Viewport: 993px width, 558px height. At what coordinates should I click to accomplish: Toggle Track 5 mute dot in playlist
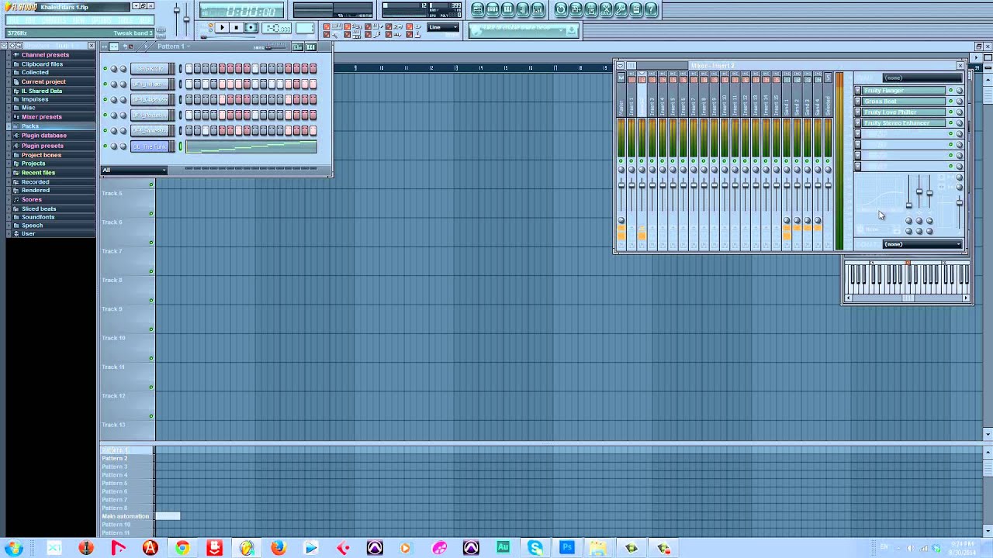[x=151, y=213]
